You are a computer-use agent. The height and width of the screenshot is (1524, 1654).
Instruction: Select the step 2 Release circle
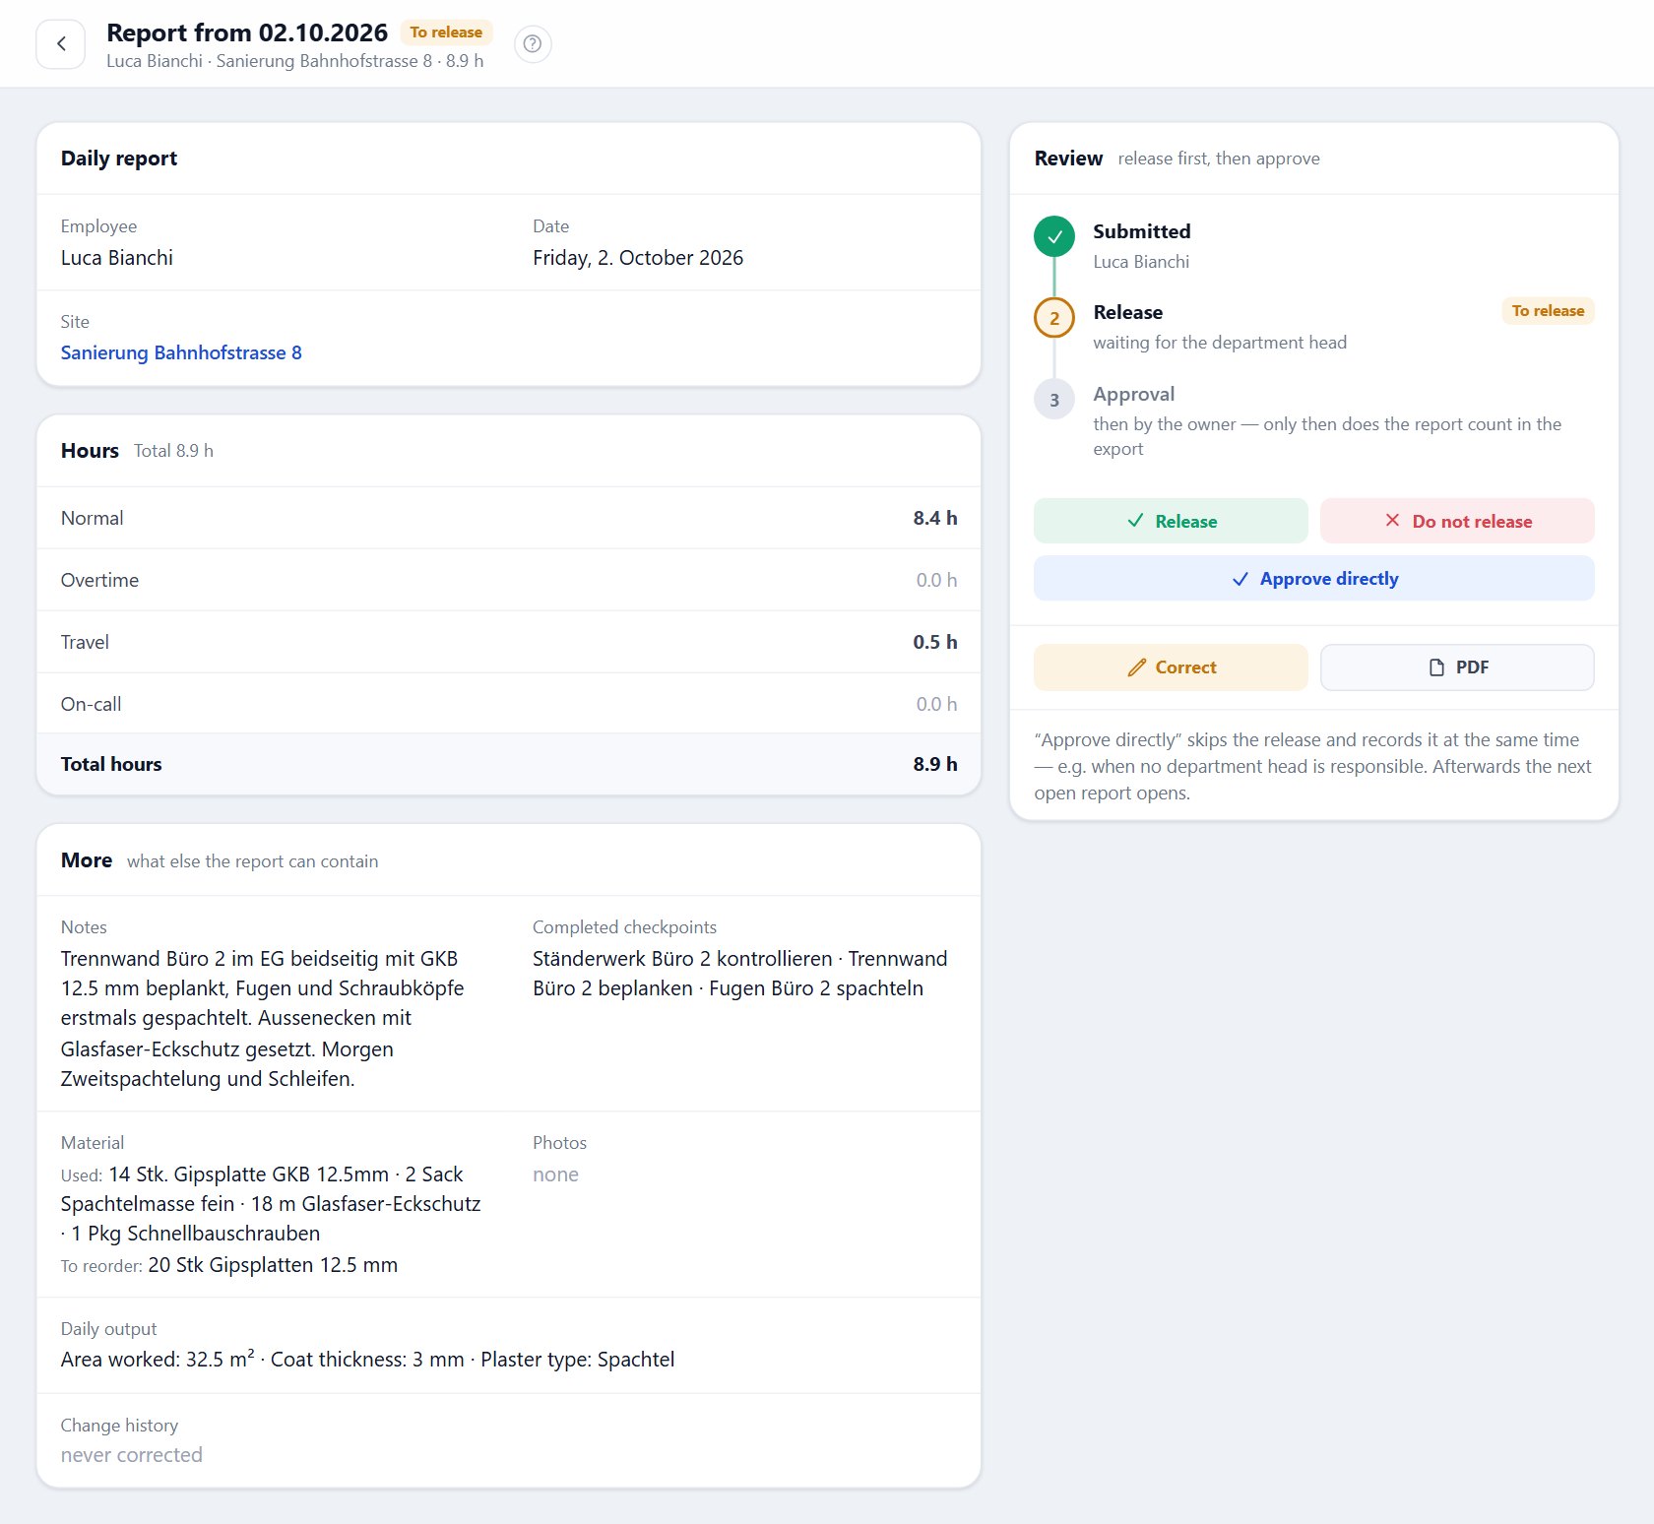1054,318
